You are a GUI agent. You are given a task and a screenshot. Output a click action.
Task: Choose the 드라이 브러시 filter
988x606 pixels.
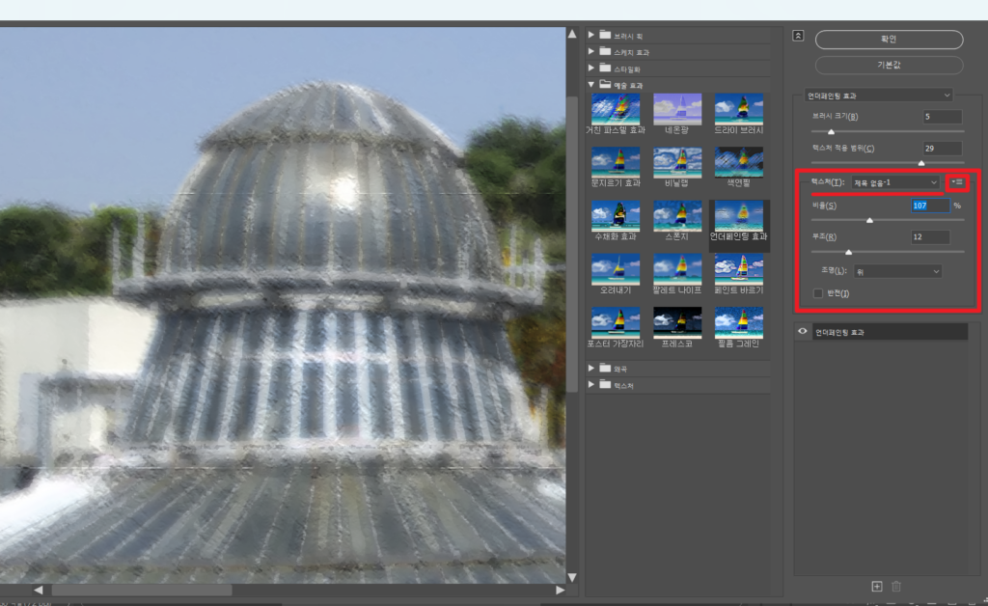[x=738, y=108]
